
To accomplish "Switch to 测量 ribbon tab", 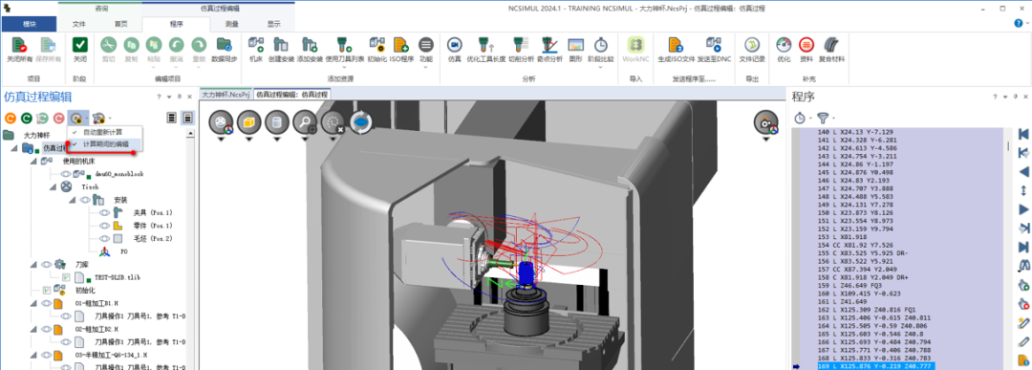I will (231, 24).
